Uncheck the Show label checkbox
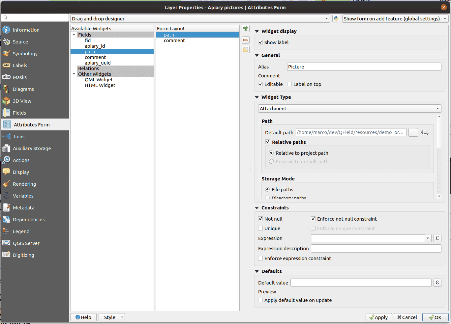 tap(260, 42)
